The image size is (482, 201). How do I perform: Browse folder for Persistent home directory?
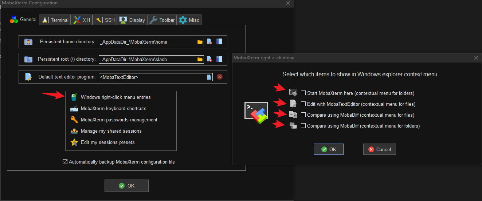pyautogui.click(x=200, y=42)
